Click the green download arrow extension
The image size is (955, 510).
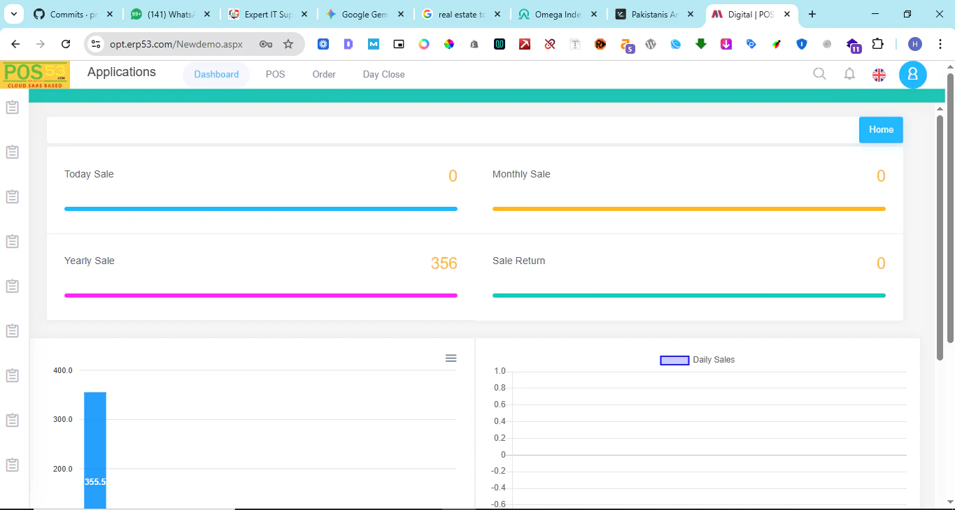[701, 44]
